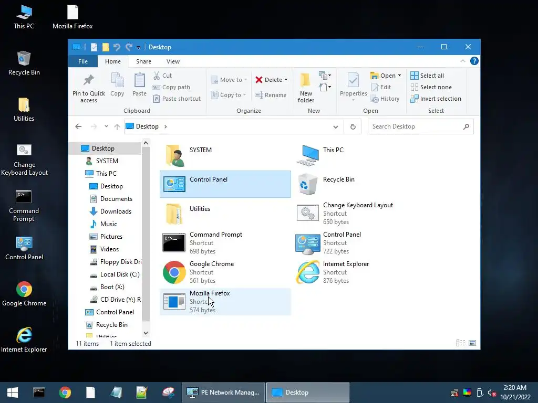Select the SYSTEM folder in file list

pos(225,155)
